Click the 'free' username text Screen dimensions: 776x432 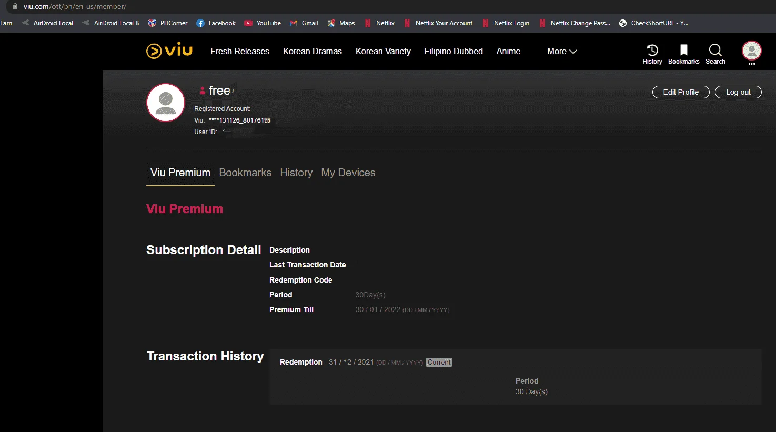(x=219, y=91)
